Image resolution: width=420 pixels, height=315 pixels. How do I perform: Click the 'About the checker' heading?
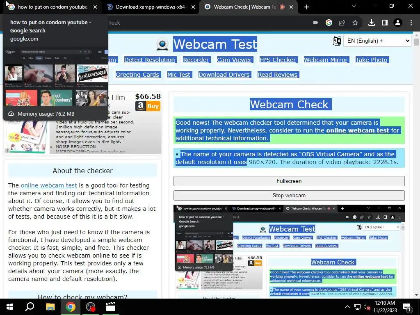click(82, 171)
